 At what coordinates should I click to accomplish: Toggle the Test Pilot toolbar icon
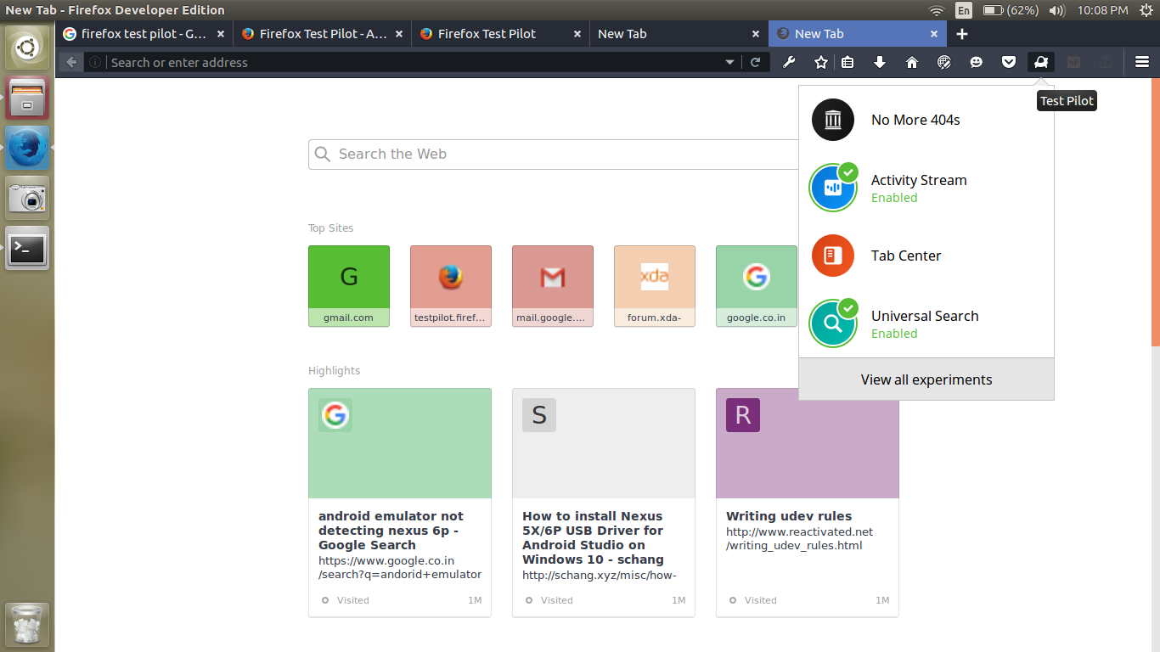[x=1041, y=62]
